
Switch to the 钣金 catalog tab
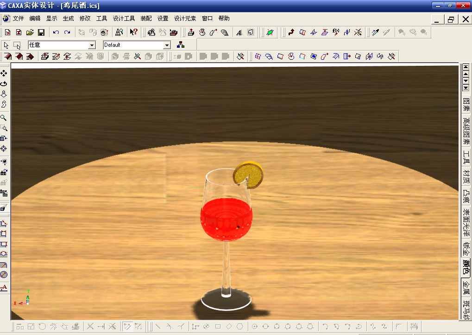[466, 249]
